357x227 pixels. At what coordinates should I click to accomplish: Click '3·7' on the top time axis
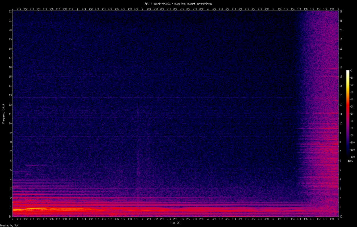(253, 9)
